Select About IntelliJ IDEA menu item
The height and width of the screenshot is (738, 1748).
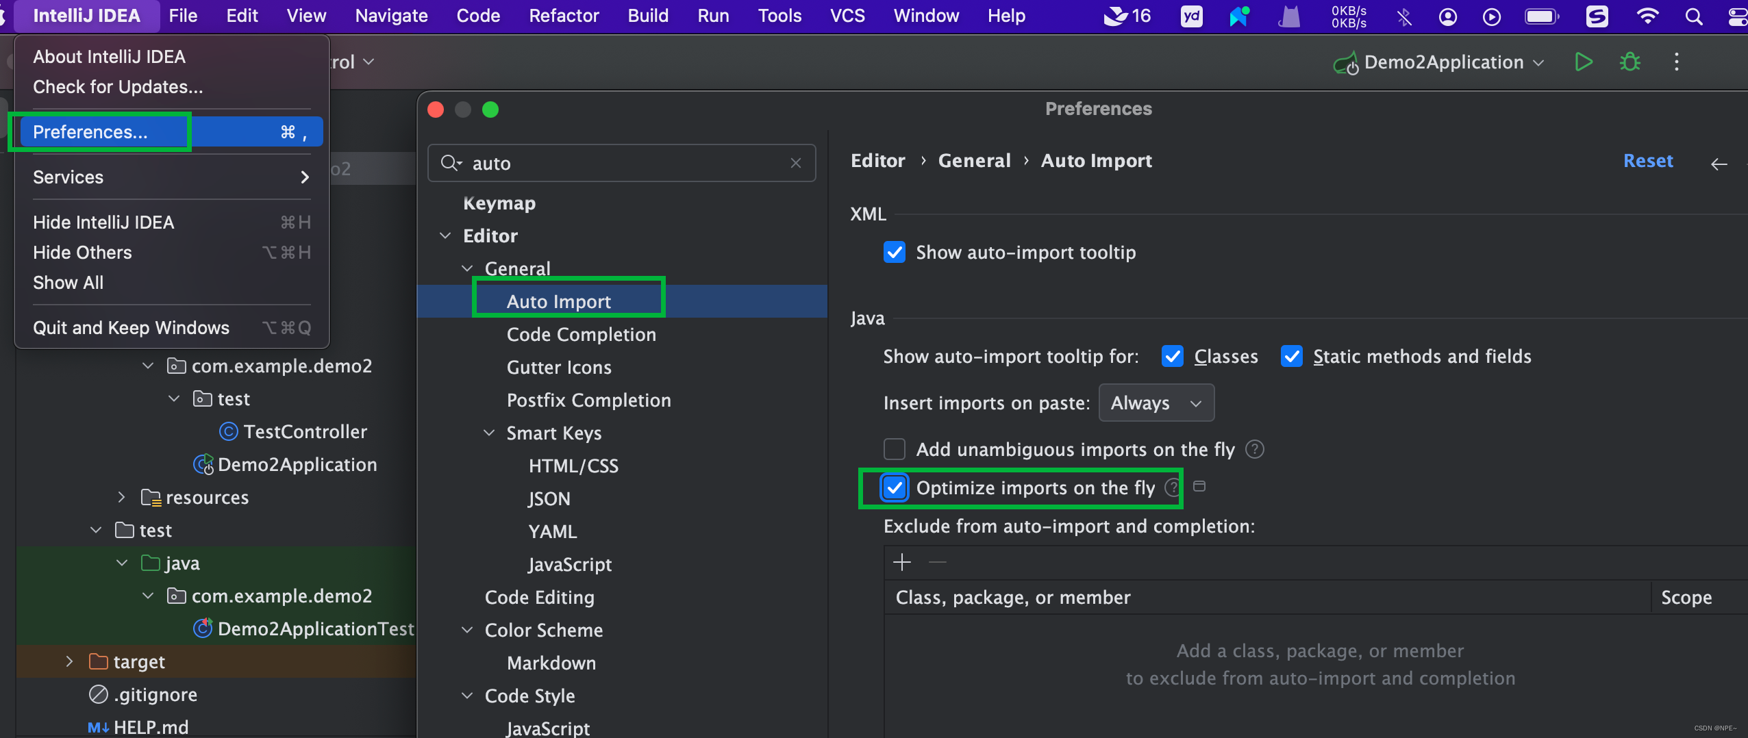[171, 57]
